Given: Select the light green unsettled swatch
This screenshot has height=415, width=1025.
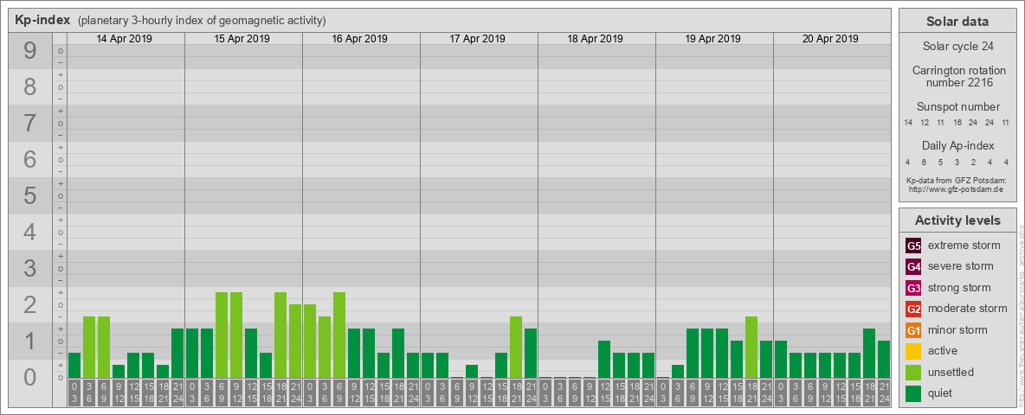Looking at the screenshot, I should 913,372.
